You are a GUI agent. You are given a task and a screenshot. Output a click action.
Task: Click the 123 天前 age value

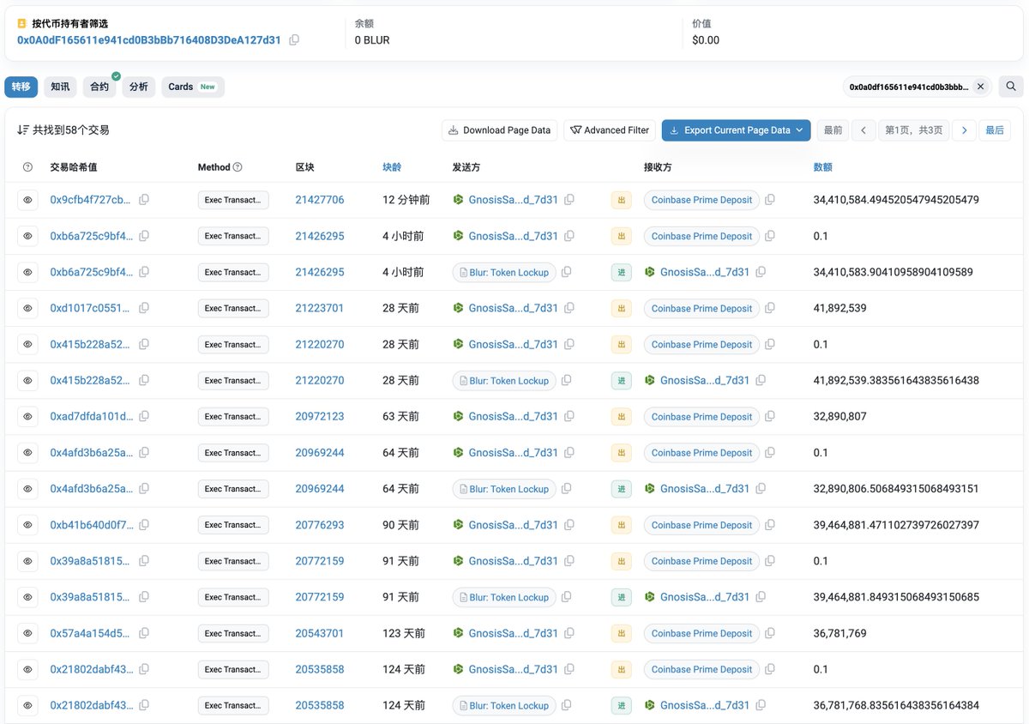[x=404, y=633]
